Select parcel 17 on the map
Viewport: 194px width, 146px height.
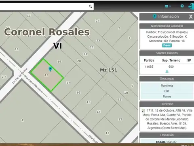(x=68, y=83)
